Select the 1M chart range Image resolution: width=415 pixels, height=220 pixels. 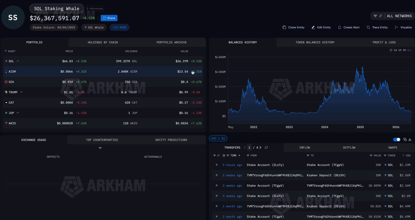(x=400, y=50)
